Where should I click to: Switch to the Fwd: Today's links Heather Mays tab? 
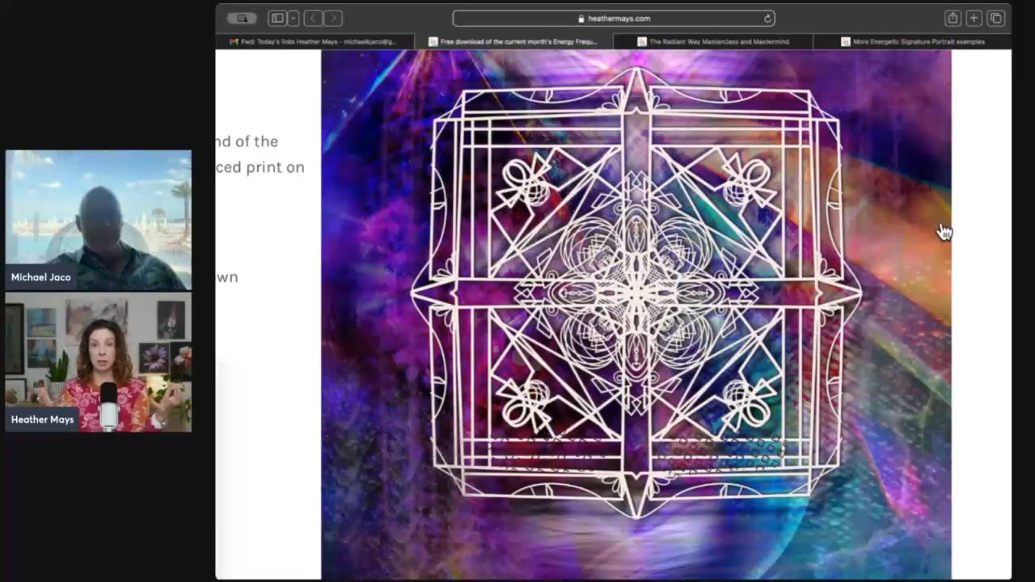pos(315,41)
